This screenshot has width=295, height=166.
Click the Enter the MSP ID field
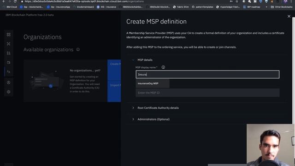coord(207,93)
